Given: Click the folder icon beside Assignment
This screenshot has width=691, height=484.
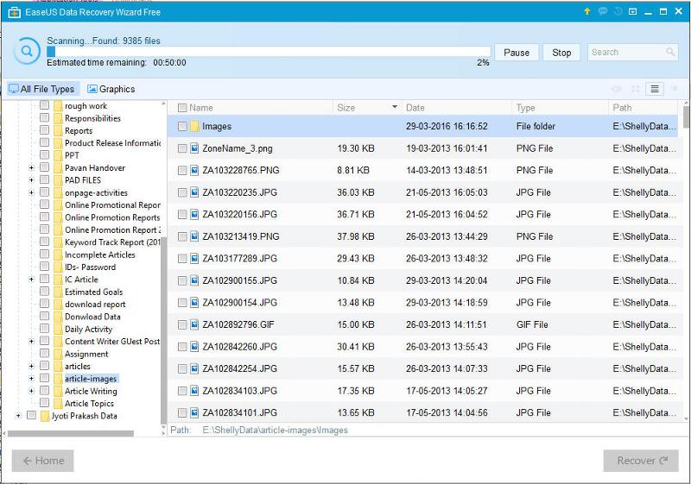Looking at the screenshot, I should (58, 354).
